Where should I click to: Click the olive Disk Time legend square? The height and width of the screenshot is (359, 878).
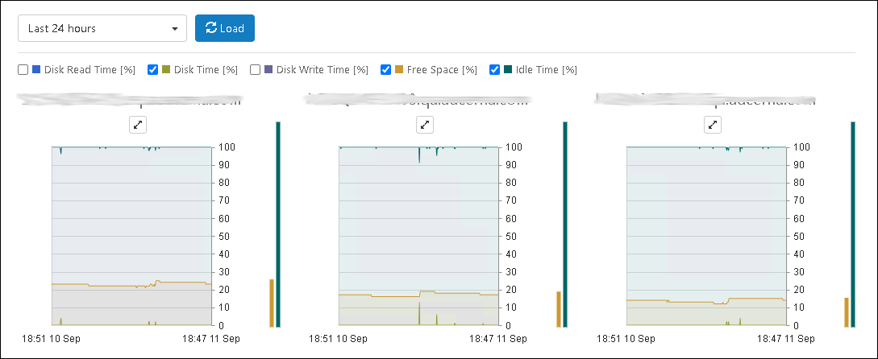pyautogui.click(x=166, y=69)
